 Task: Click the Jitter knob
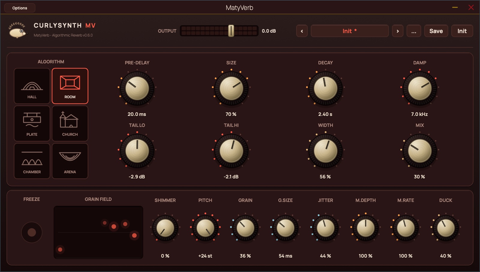tap(325, 228)
